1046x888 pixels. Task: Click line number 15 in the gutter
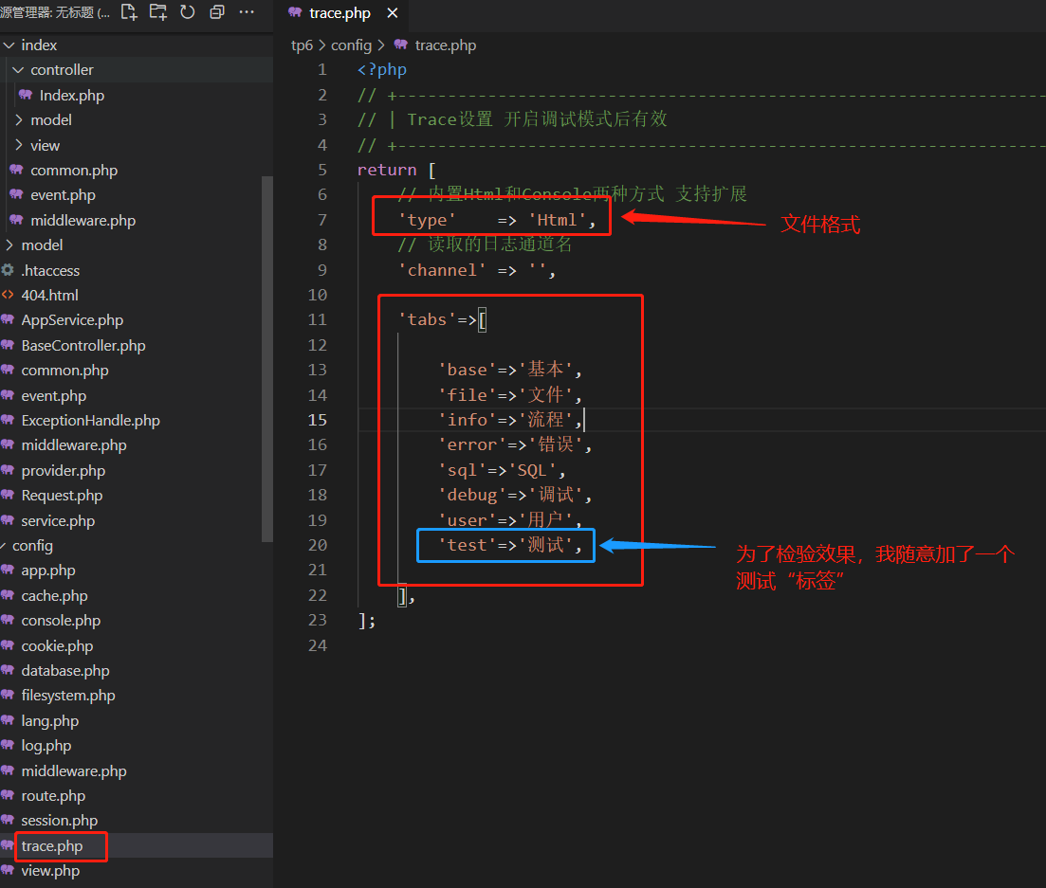318,420
